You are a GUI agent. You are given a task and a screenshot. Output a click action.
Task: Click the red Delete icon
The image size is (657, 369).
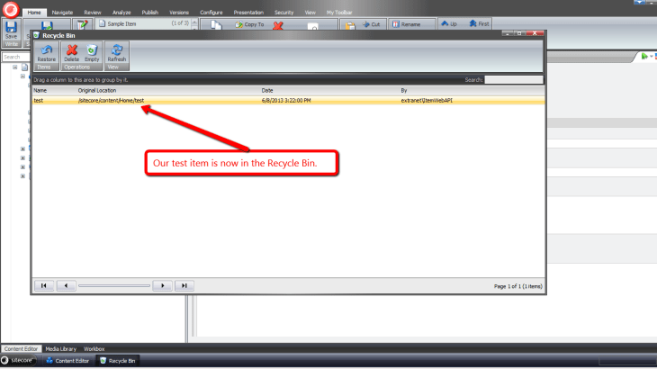(71, 52)
